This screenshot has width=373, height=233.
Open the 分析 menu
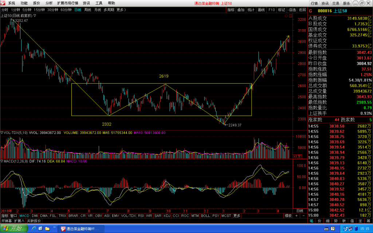point(49,3)
